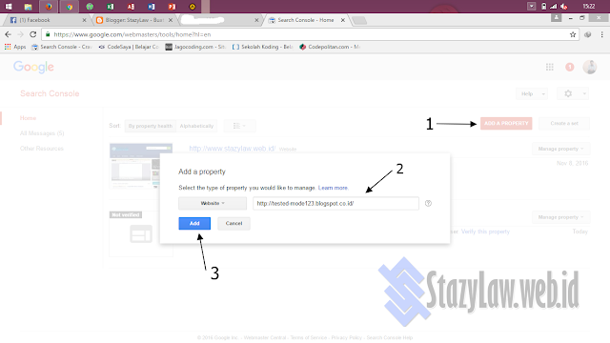Bookmark this page with the star
The width and height of the screenshot is (610, 343).
click(x=573, y=34)
